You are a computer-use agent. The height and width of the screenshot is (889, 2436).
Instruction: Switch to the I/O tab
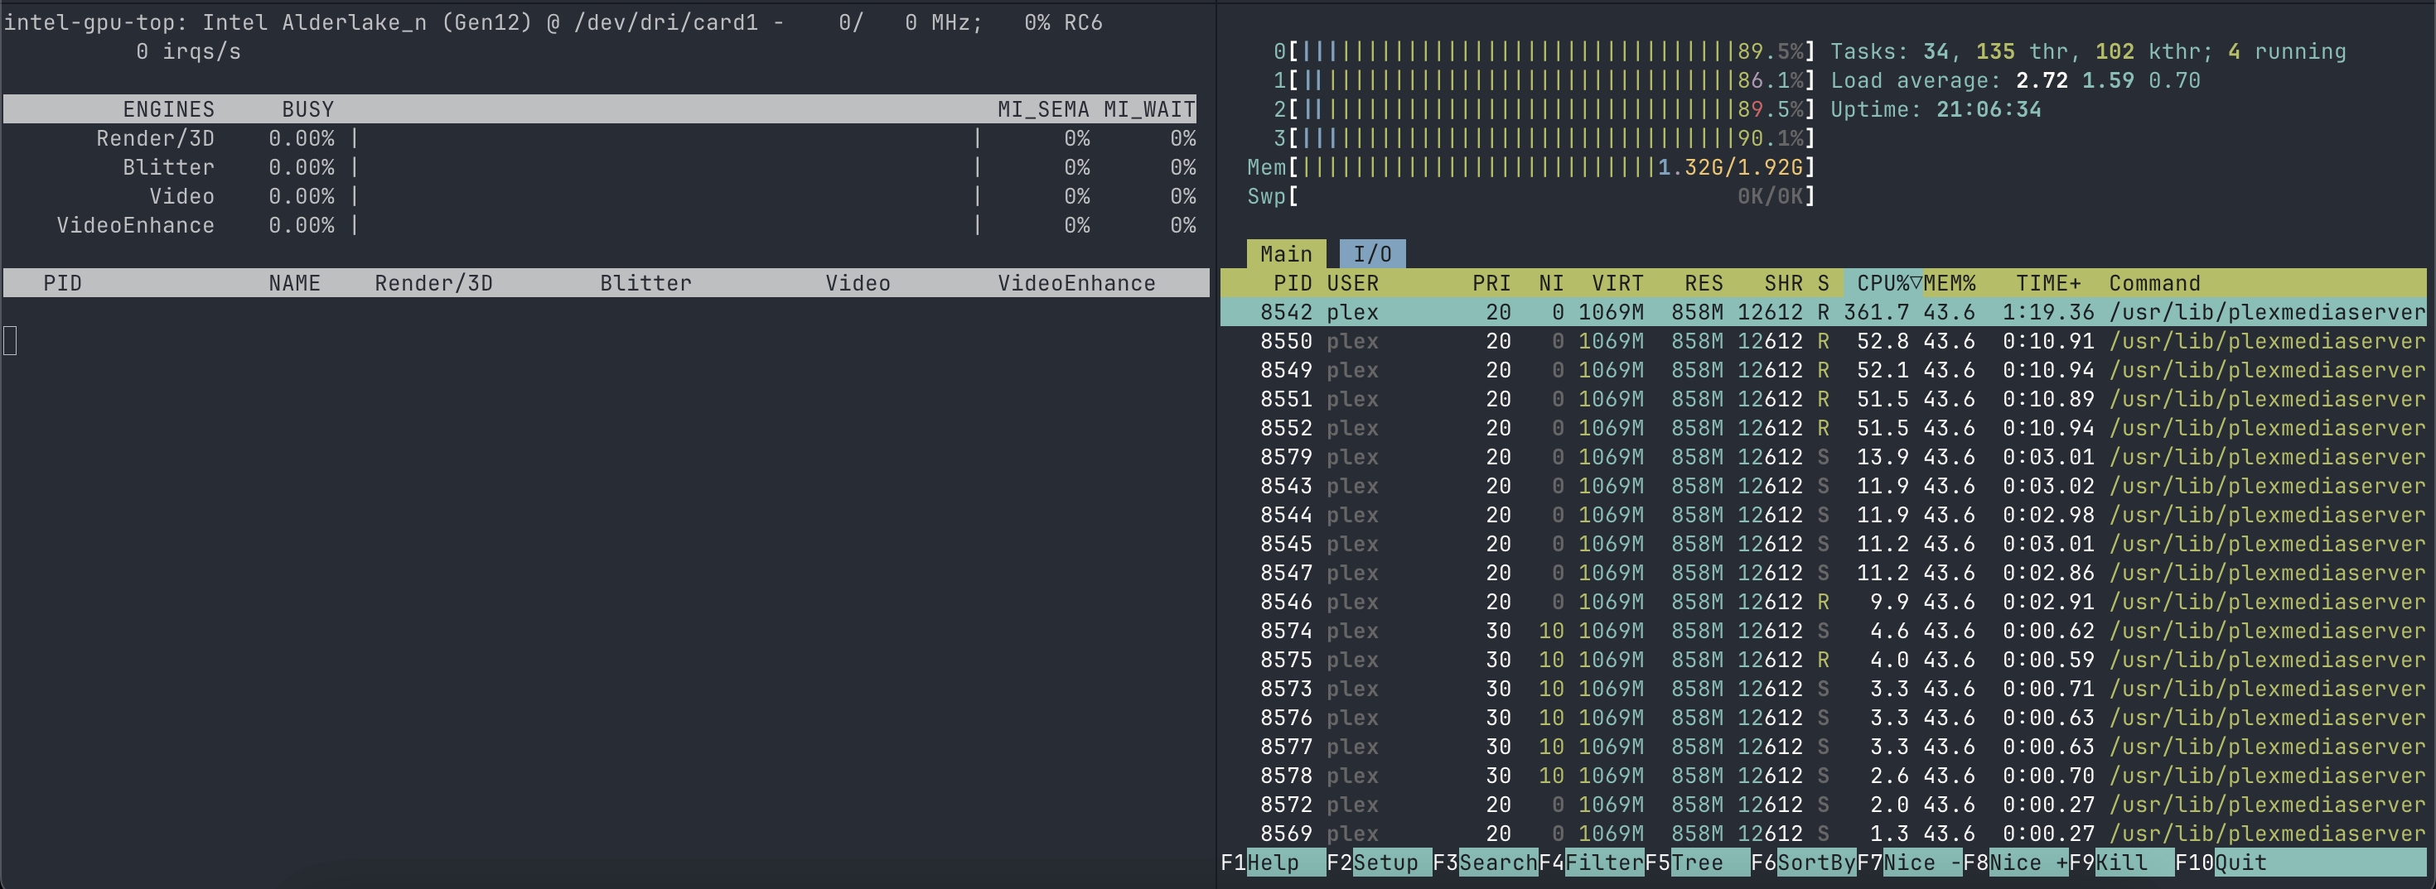(x=1371, y=254)
